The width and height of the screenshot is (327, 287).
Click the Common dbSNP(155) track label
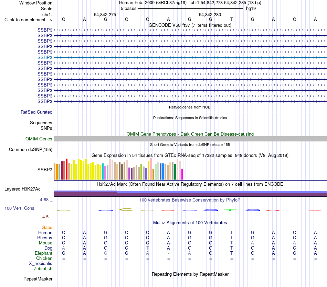pos(31,150)
